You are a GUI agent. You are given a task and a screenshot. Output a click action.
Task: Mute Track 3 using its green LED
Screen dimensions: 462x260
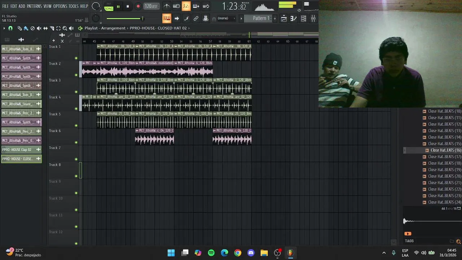pyautogui.click(x=76, y=92)
